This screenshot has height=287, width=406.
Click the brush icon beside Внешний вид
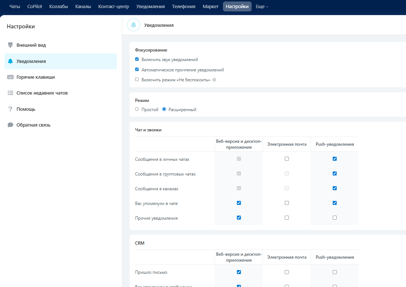(x=10, y=45)
